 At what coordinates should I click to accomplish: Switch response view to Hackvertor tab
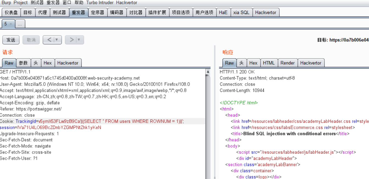(311, 63)
